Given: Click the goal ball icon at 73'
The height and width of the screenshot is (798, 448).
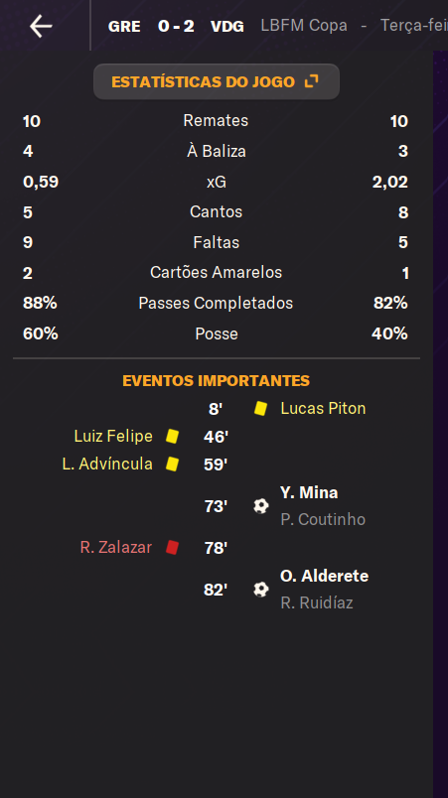Looking at the screenshot, I should click(260, 506).
